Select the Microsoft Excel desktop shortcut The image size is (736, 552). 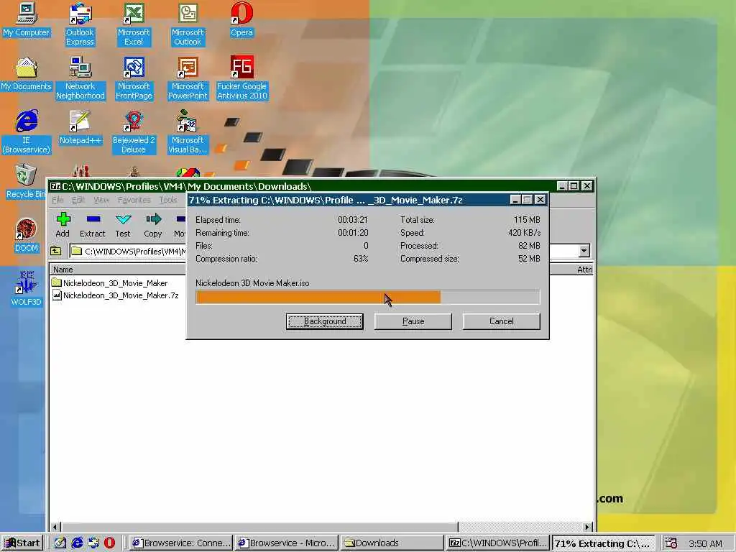tap(134, 24)
